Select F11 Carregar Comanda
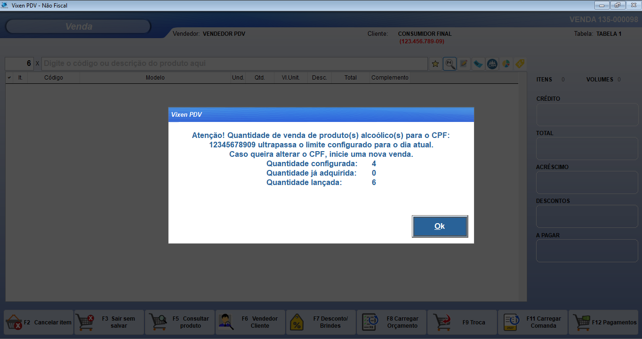 [533, 323]
